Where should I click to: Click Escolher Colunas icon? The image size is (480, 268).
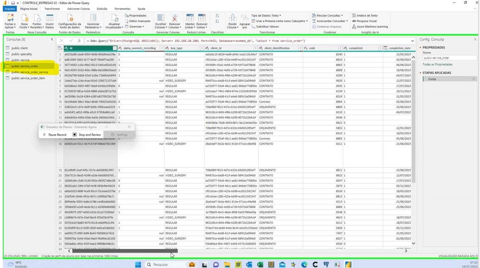[161, 18]
